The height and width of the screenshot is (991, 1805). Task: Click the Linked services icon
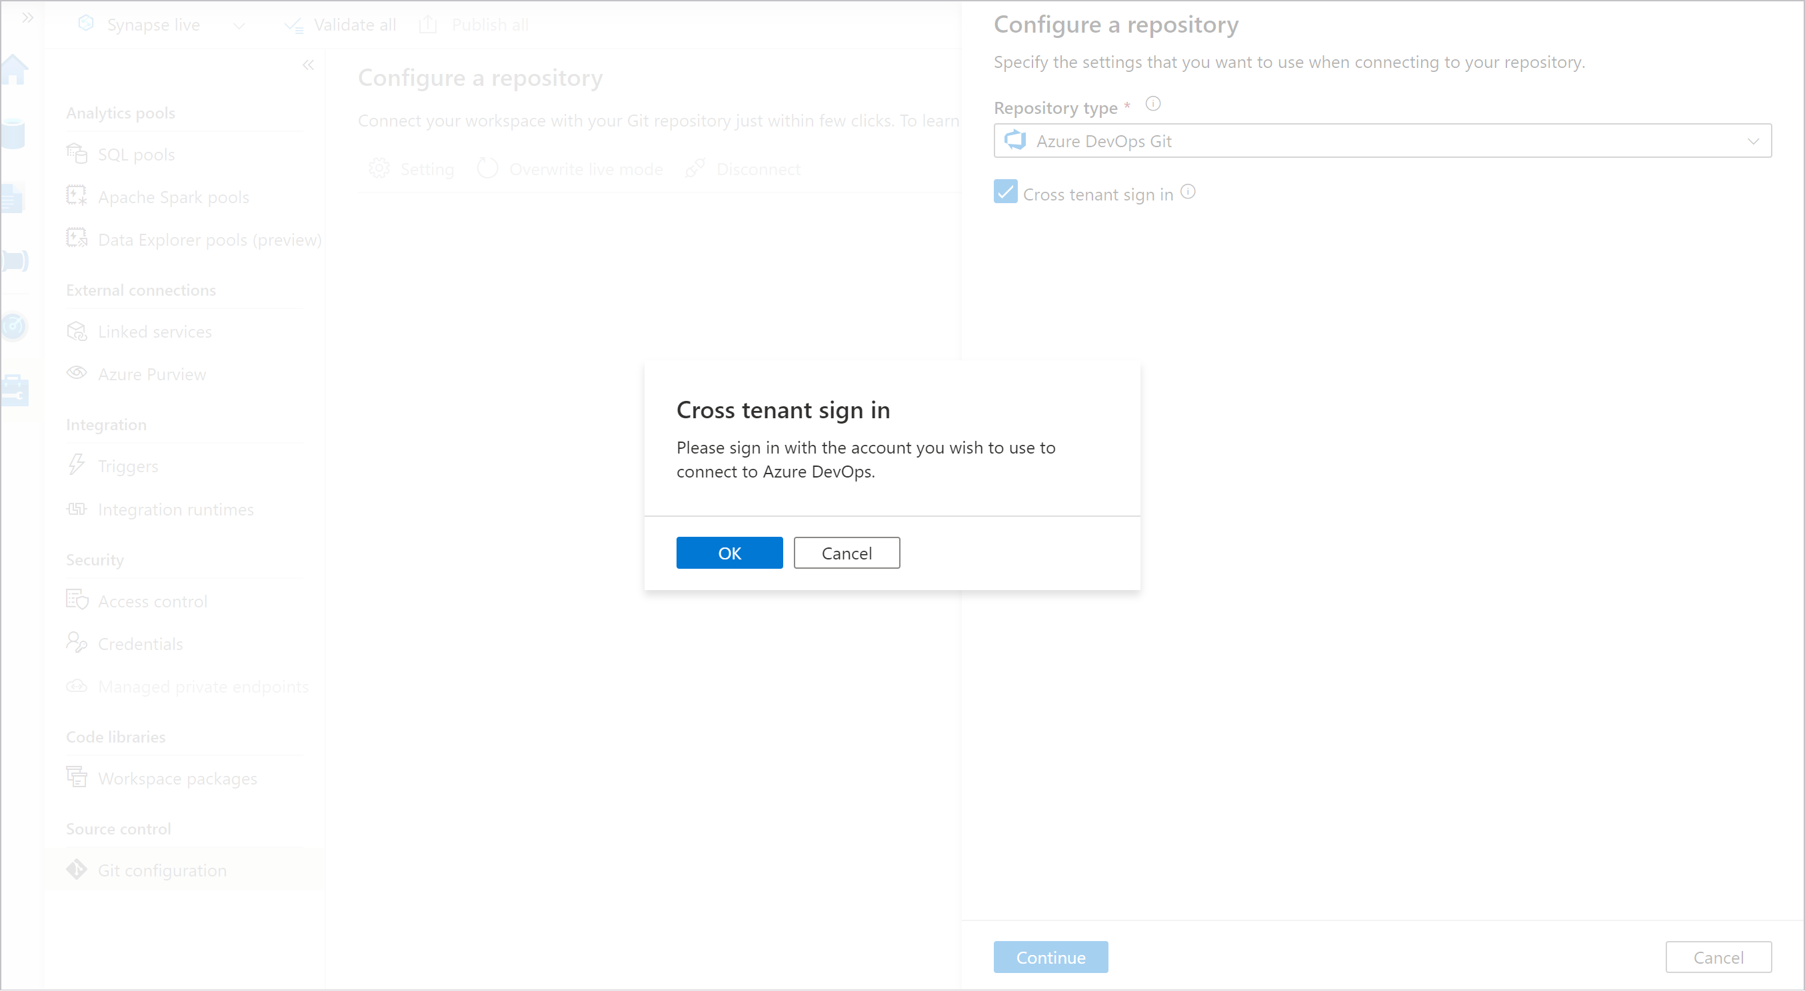[x=78, y=331]
